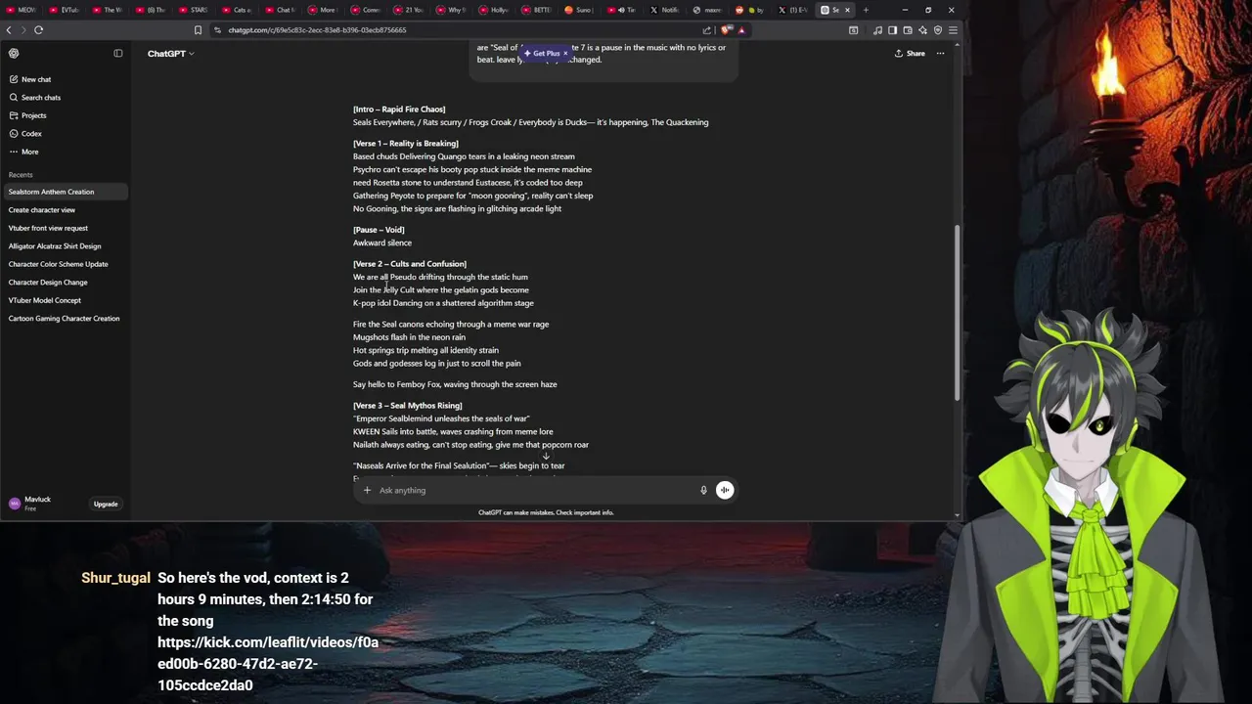Close the active ChatGPT browser tab
1252x704 pixels.
tap(847, 10)
